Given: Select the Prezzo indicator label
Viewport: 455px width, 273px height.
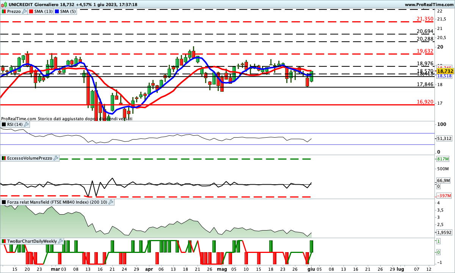Looking at the screenshot, I should pos(14,11).
